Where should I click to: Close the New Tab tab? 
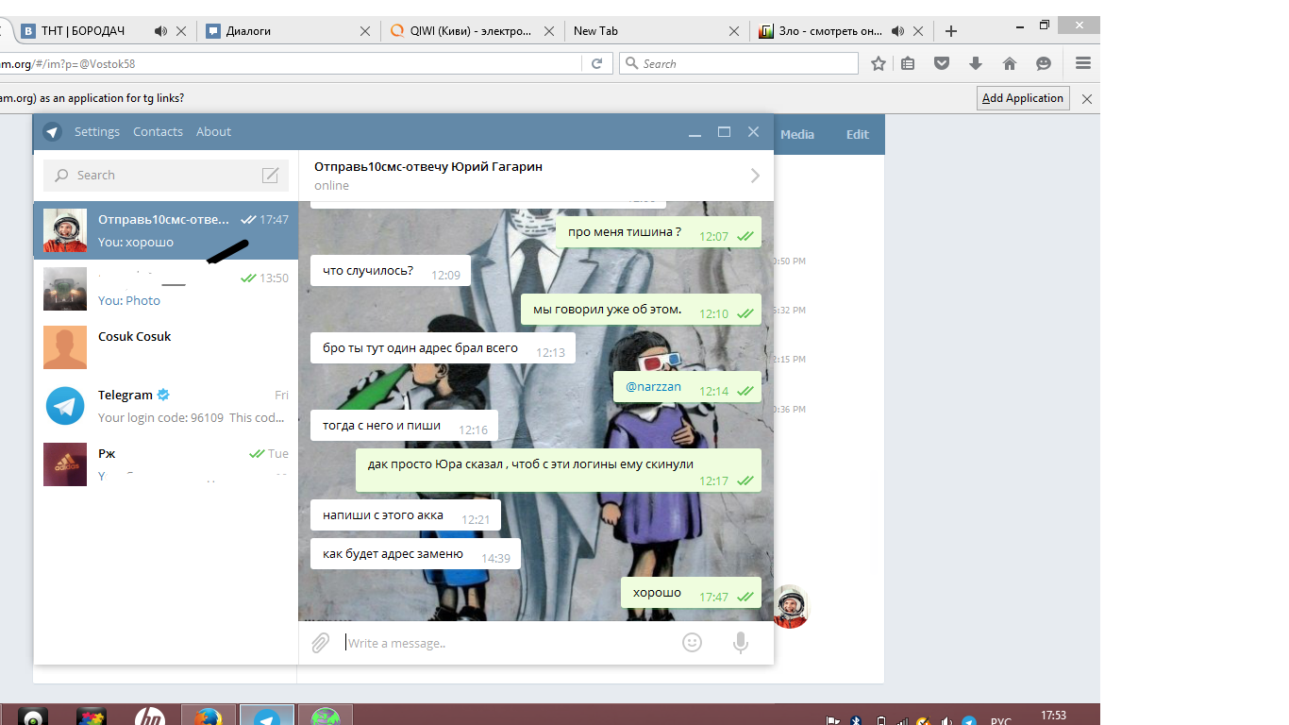point(734,31)
